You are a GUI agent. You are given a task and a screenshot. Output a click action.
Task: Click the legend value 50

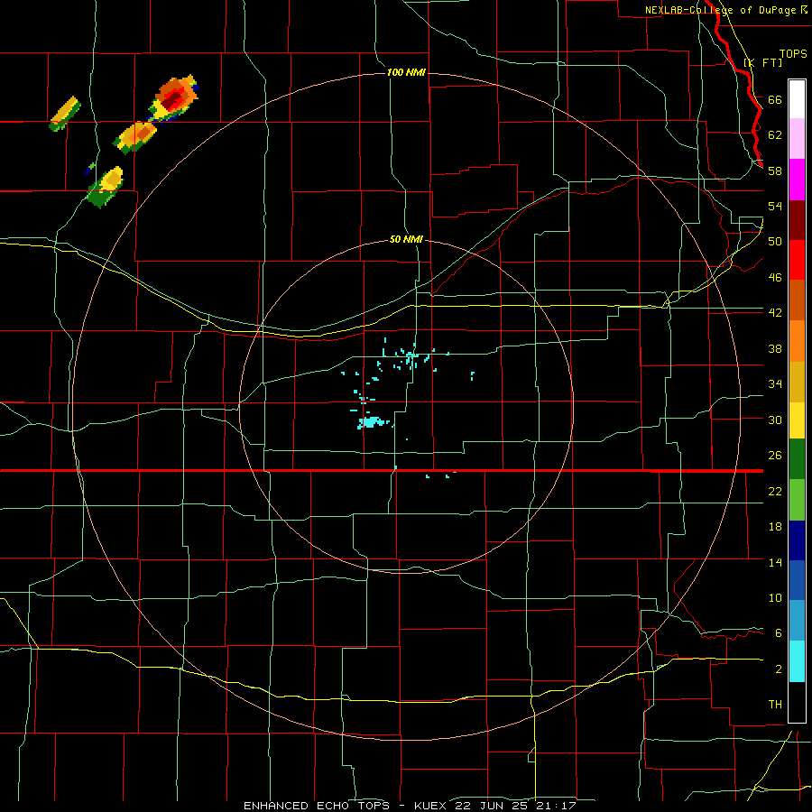tap(775, 242)
